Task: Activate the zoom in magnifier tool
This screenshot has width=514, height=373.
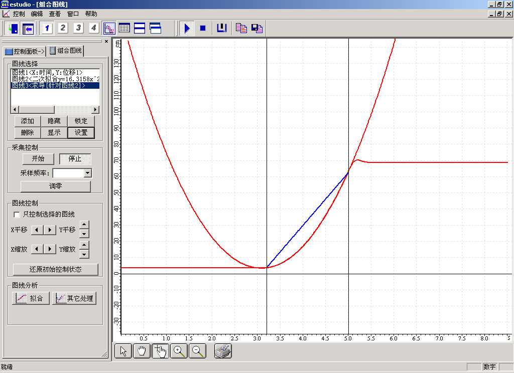Action: coord(179,351)
